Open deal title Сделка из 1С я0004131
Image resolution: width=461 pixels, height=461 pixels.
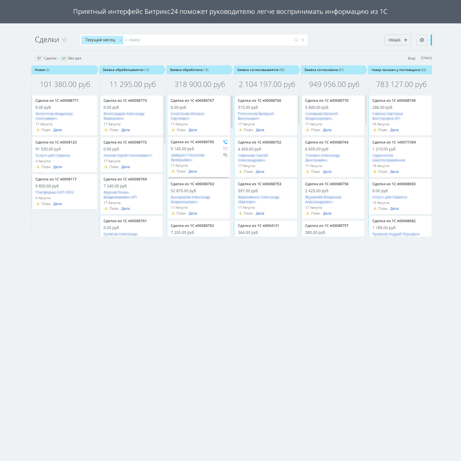258,226
